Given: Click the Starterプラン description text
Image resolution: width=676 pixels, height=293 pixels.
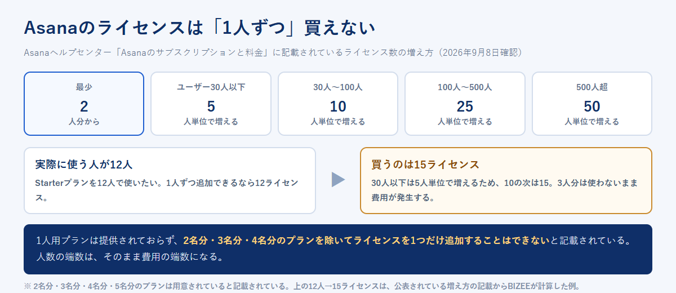Looking at the screenshot, I should click(167, 190).
